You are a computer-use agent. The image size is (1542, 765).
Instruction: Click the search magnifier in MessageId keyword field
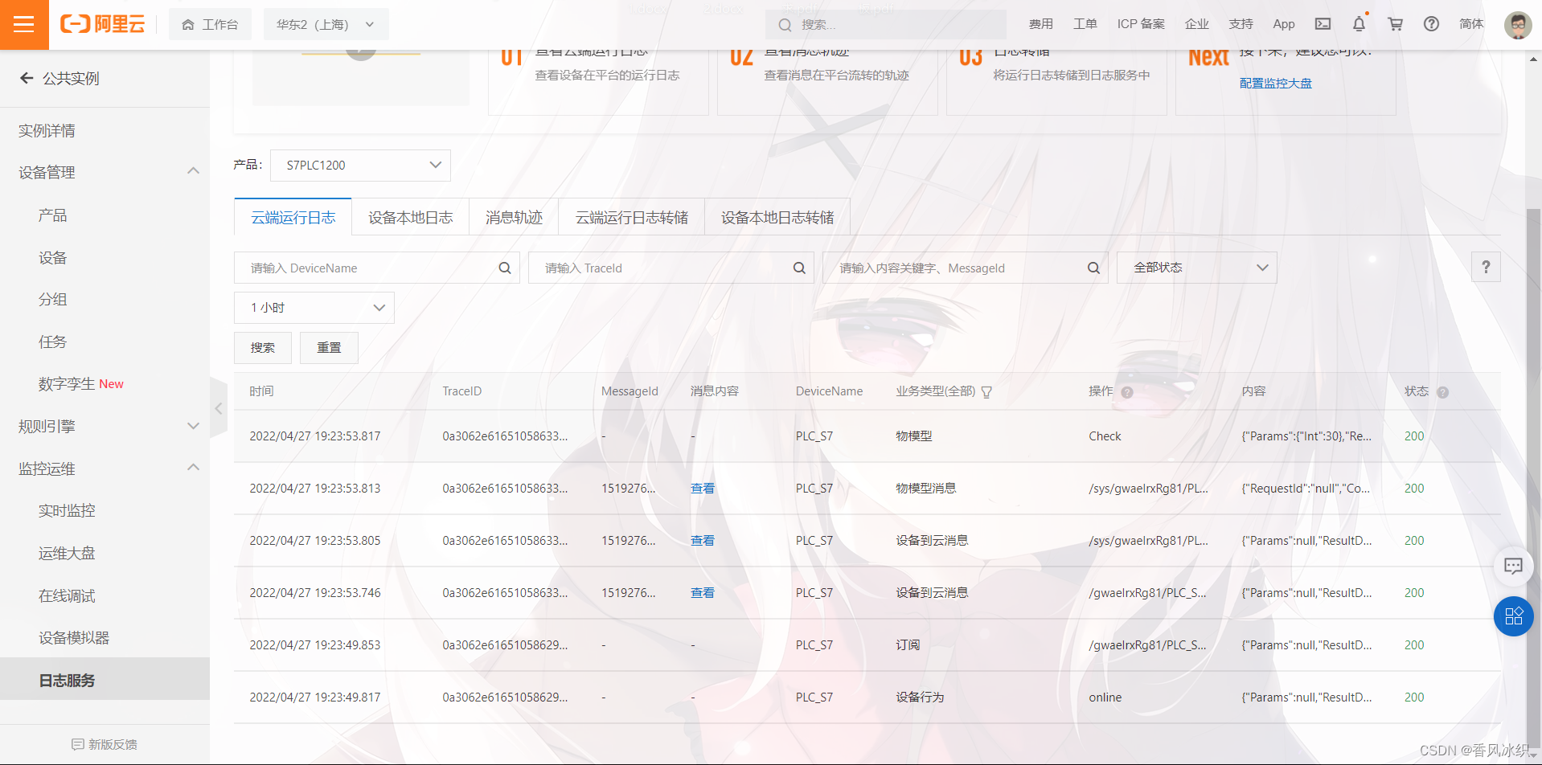[x=1093, y=268]
